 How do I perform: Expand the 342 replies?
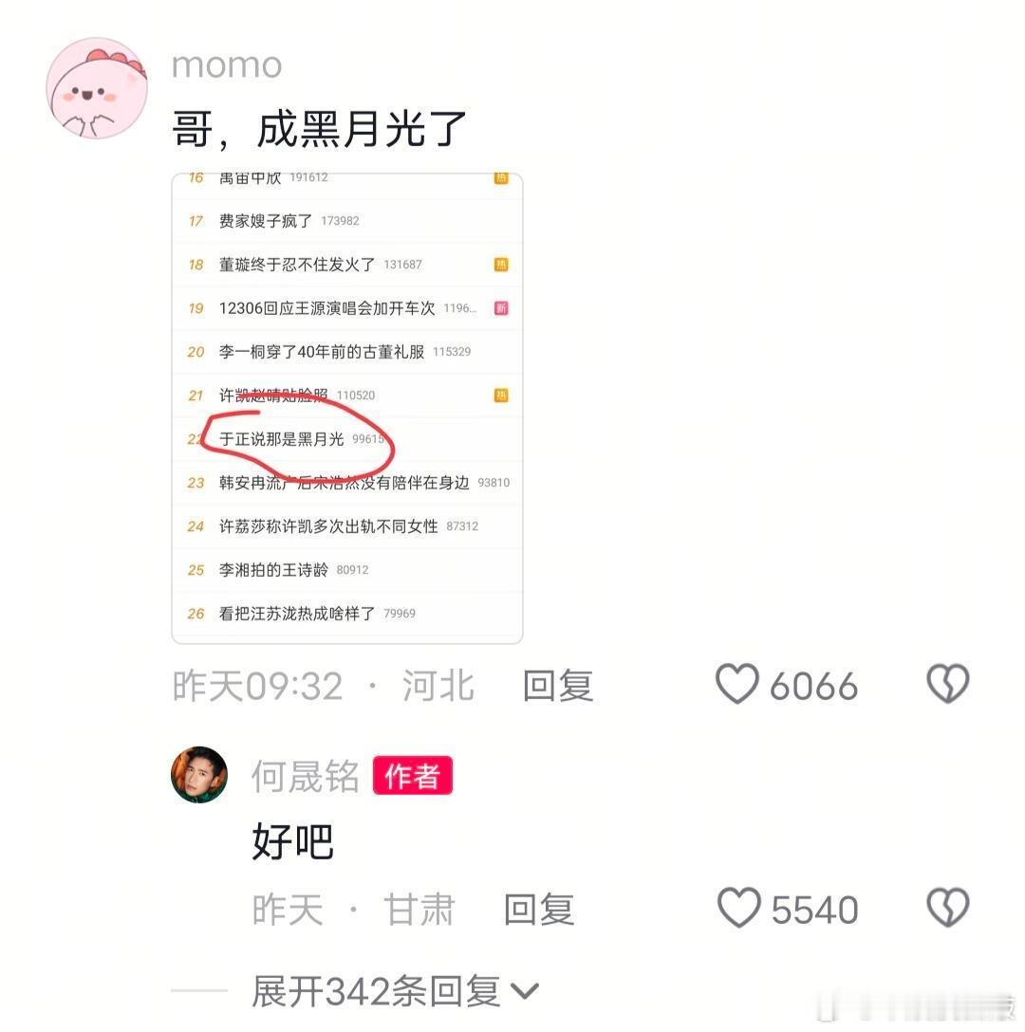376,990
